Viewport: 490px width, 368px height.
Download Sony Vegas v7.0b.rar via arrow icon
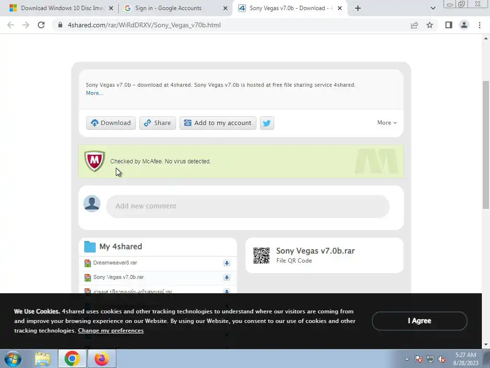pyautogui.click(x=227, y=277)
